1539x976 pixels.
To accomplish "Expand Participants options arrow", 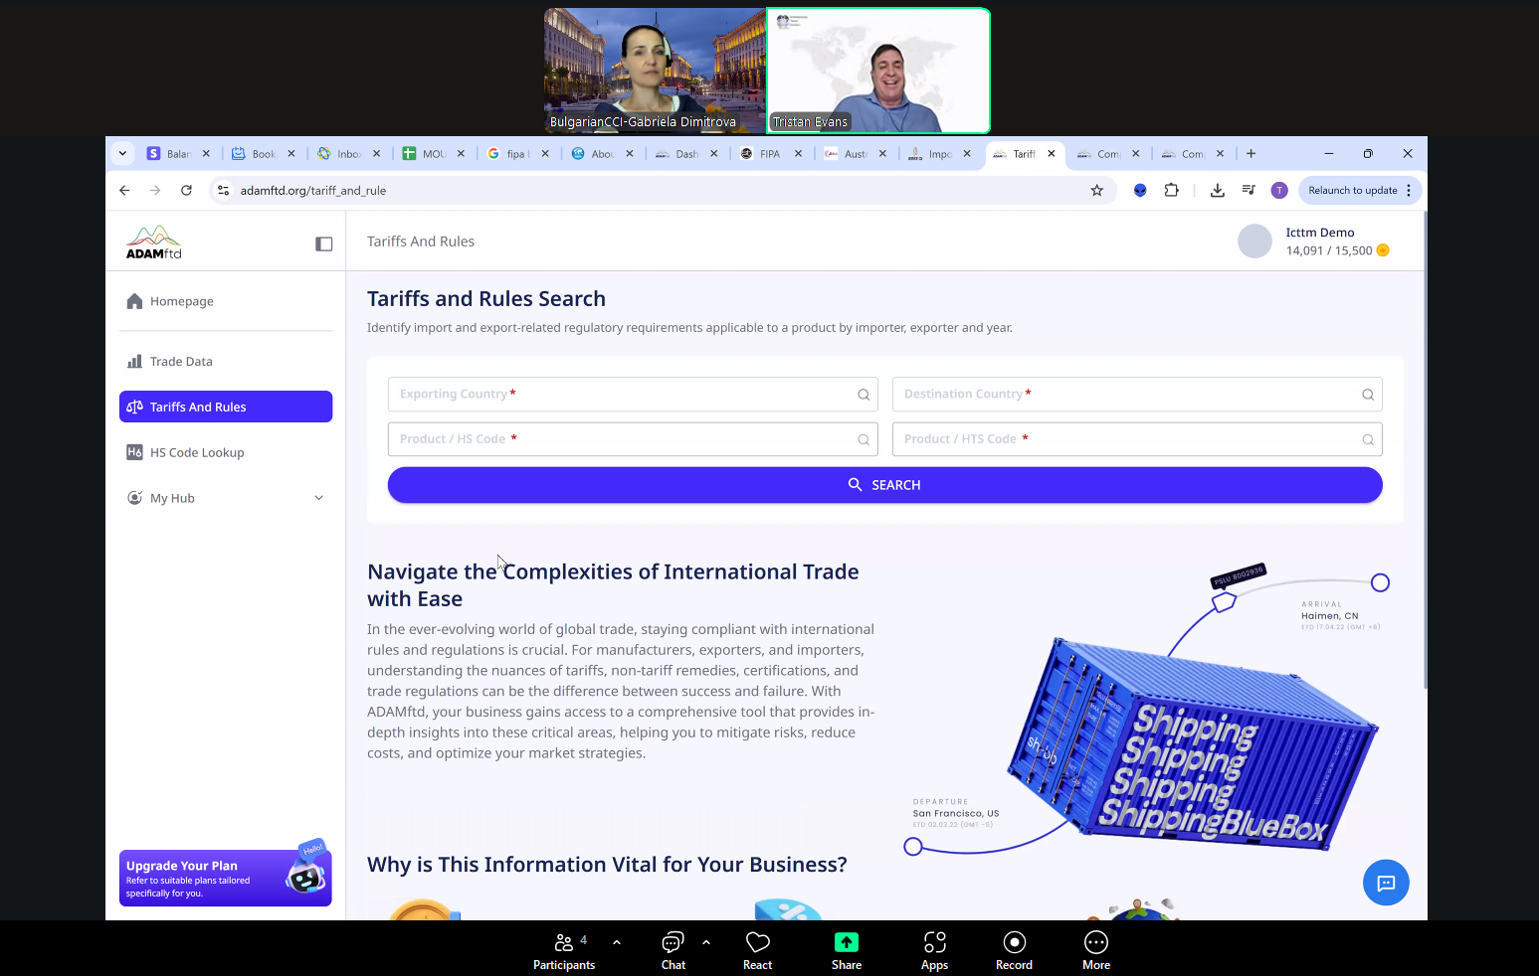I will (x=617, y=942).
